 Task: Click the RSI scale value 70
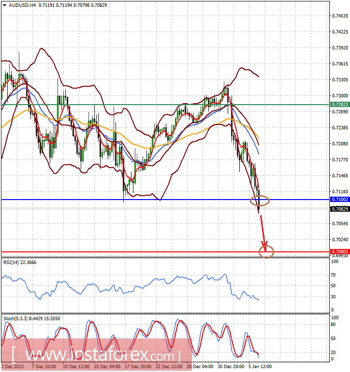pos(333,275)
